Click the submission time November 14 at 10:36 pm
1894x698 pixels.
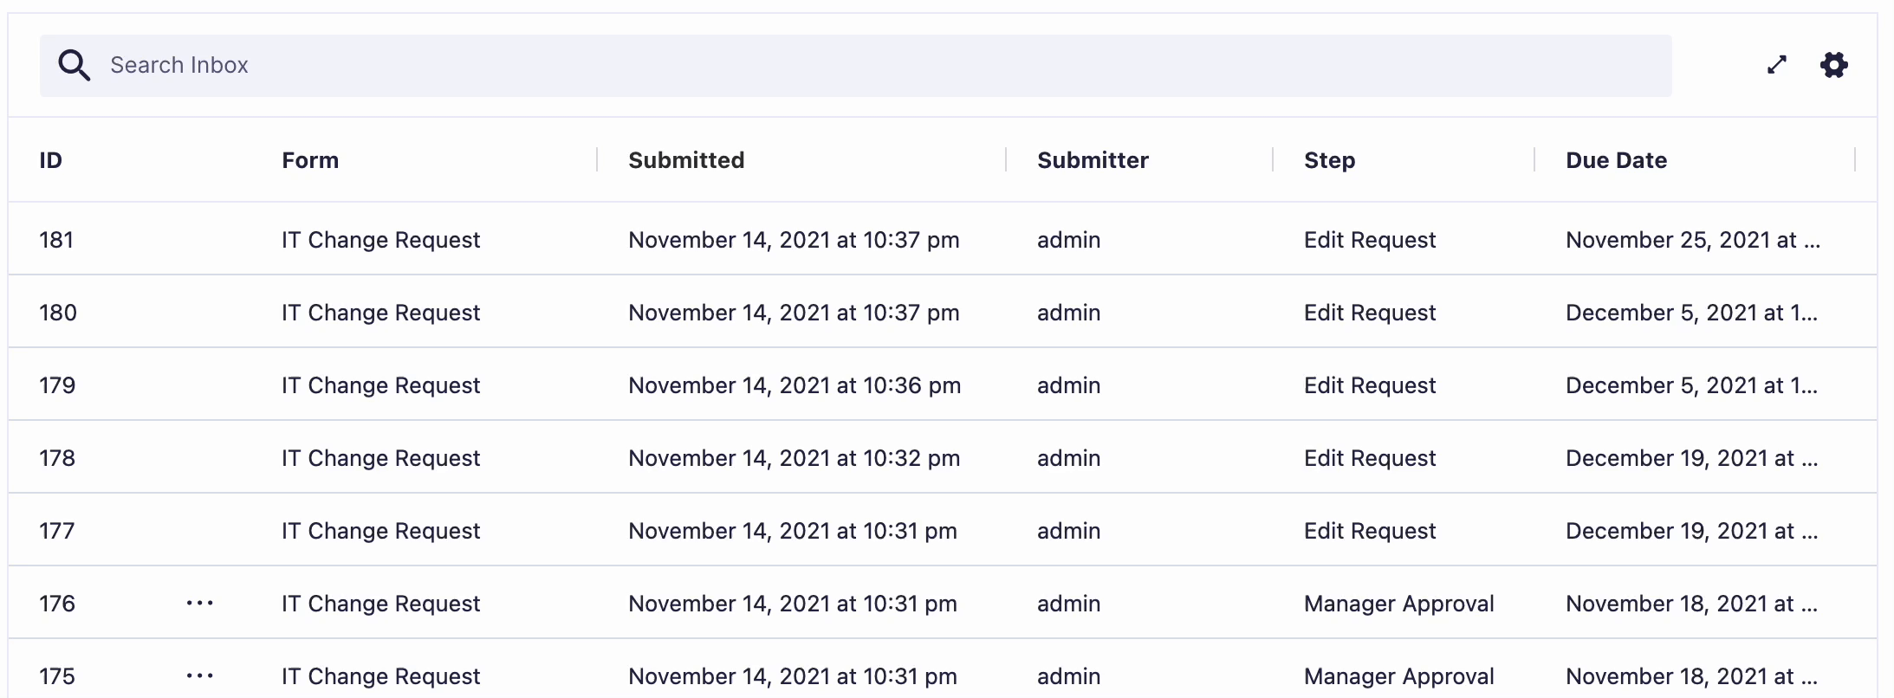click(794, 385)
